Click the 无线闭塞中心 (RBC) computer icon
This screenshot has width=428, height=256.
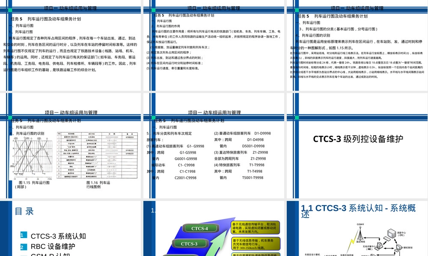(x=379, y=246)
